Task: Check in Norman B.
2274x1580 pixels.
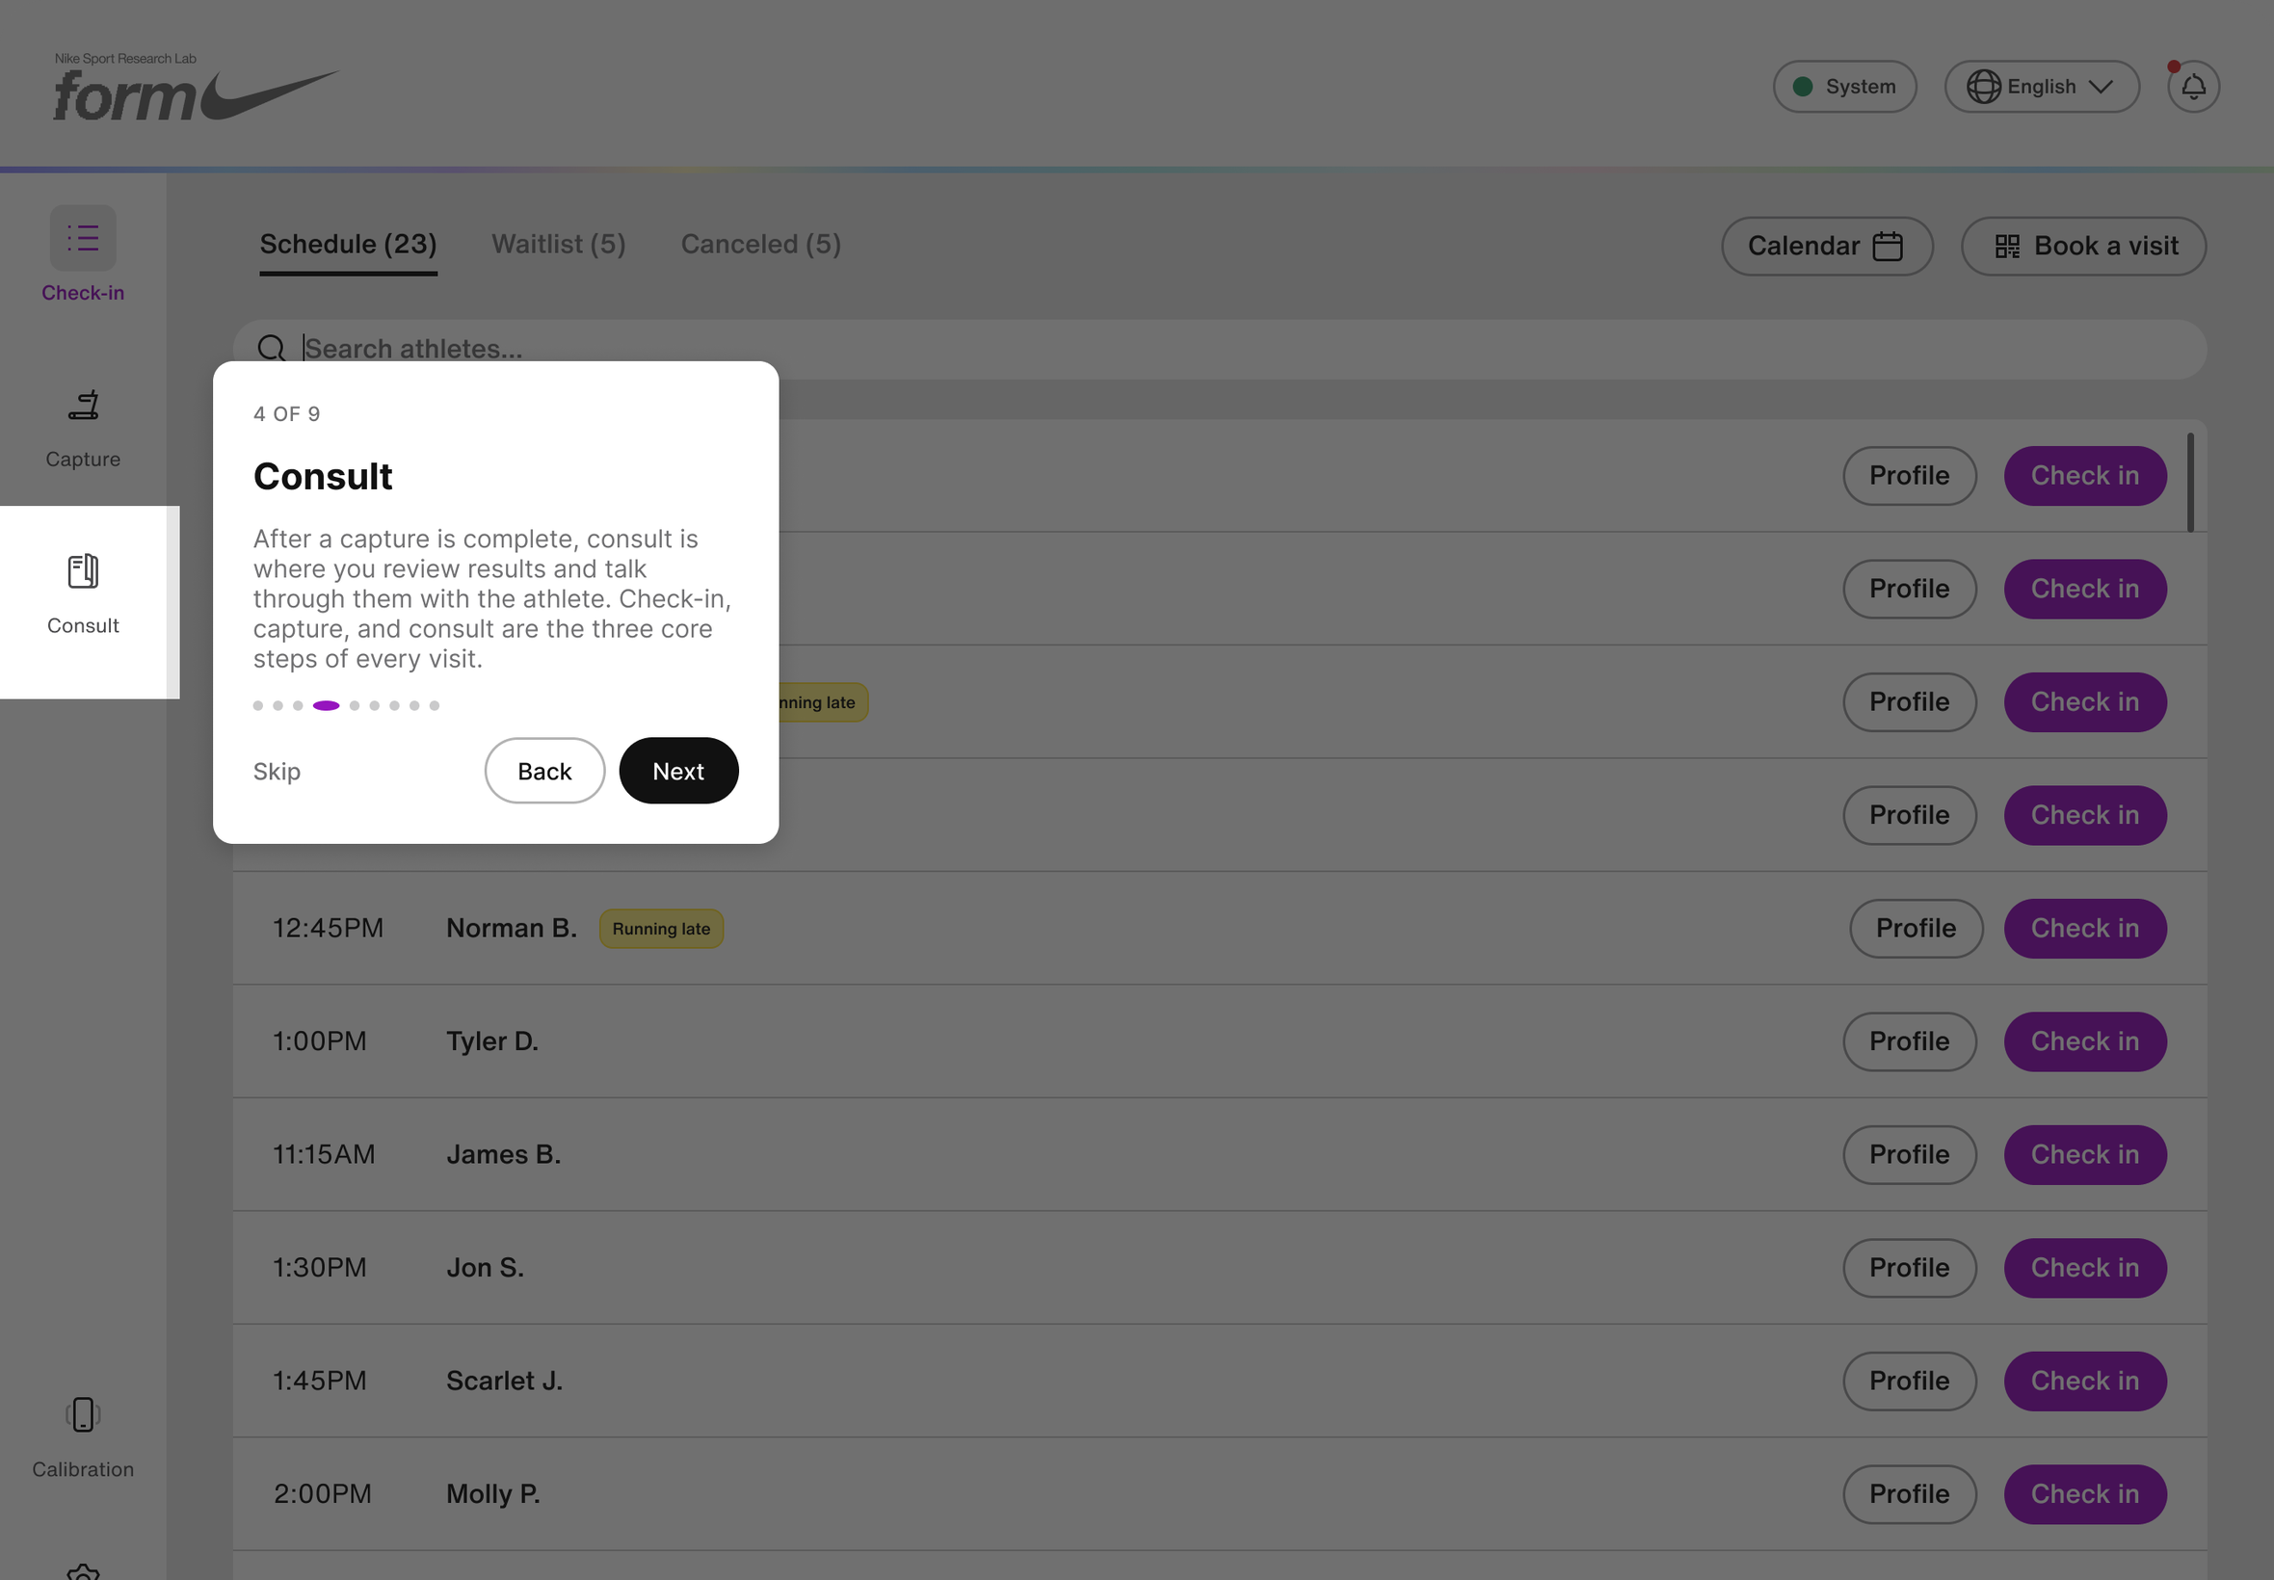Action: pyautogui.click(x=2085, y=929)
